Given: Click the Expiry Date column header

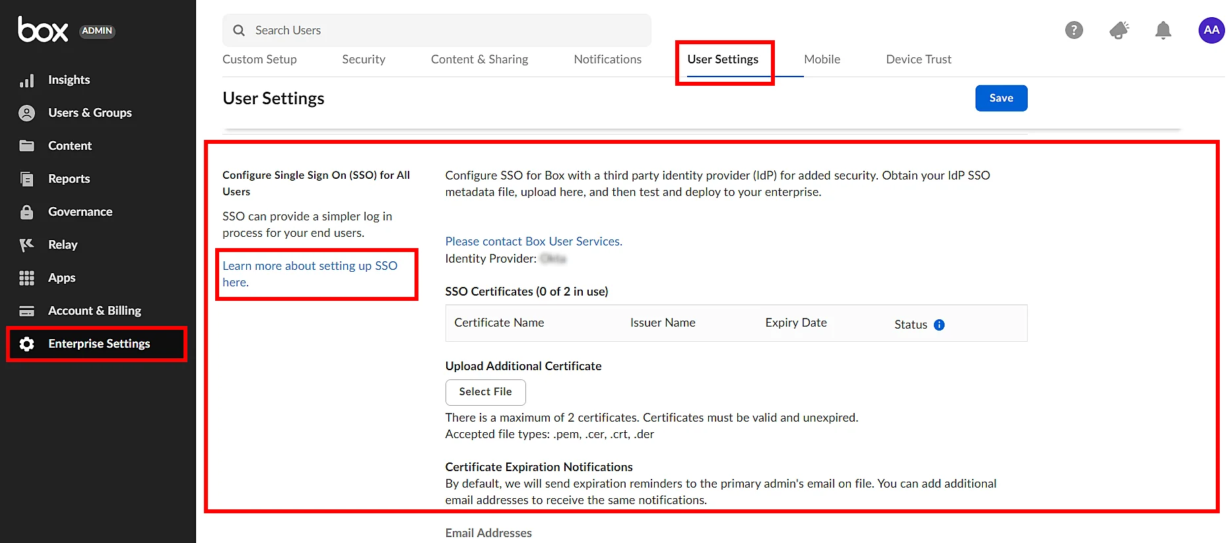Looking at the screenshot, I should tap(796, 323).
